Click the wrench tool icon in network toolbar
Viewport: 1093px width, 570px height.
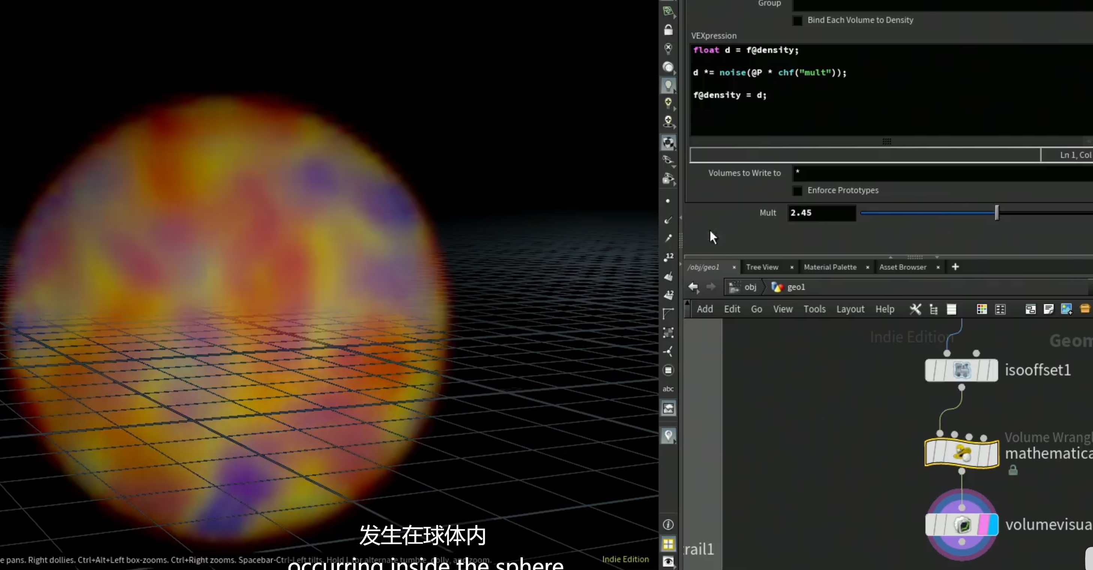tap(915, 309)
